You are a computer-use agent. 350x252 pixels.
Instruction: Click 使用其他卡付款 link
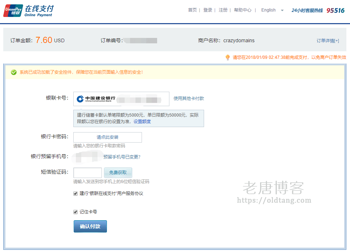[189, 98]
